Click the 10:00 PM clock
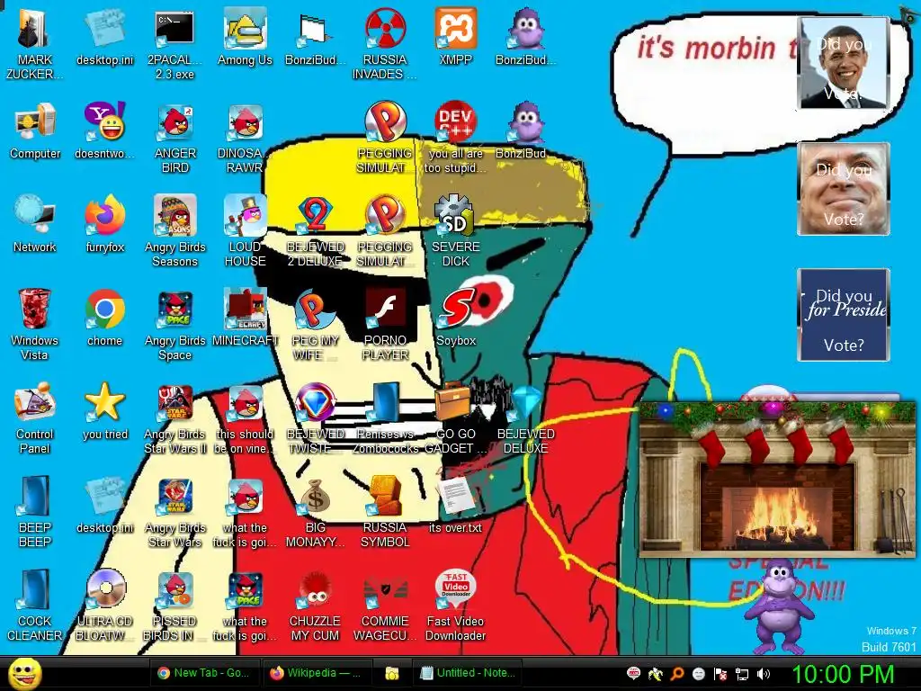This screenshot has width=921, height=691. 842,674
